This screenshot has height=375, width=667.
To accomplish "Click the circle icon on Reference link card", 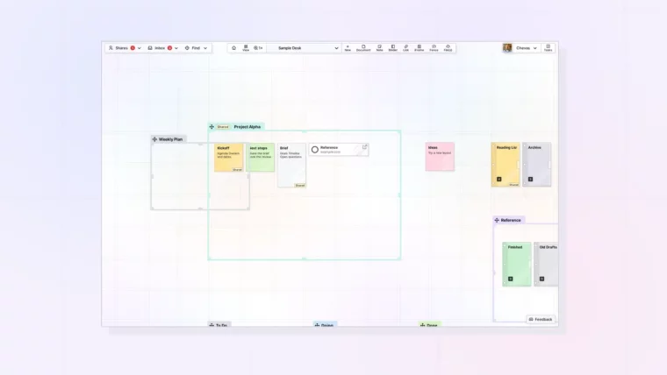I will click(x=315, y=150).
